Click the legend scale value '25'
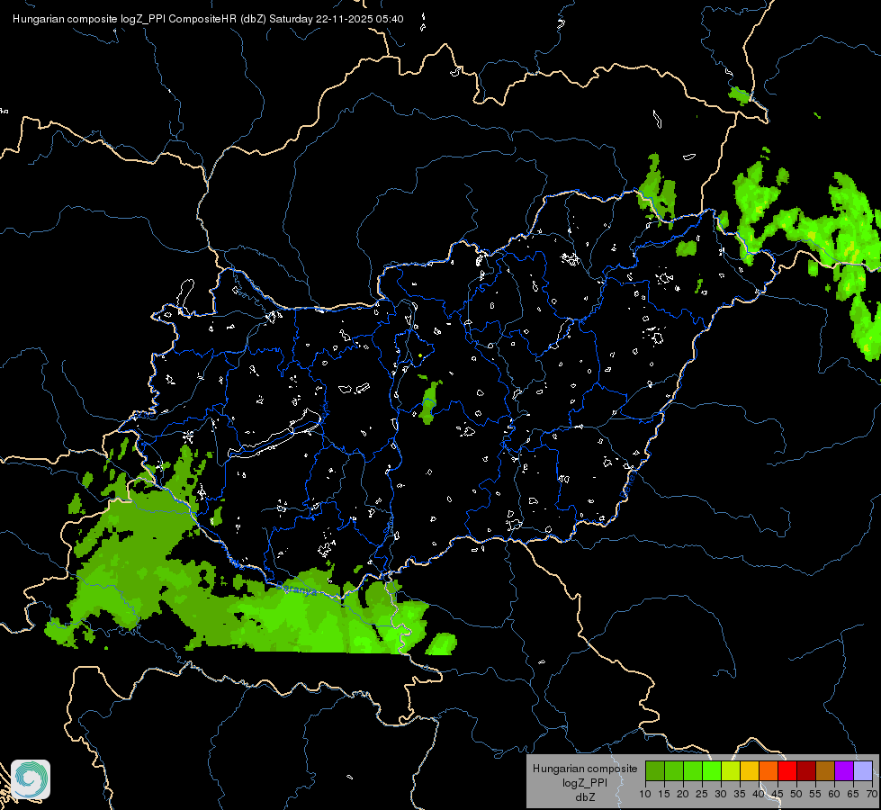This screenshot has width=881, height=810. pos(702,795)
